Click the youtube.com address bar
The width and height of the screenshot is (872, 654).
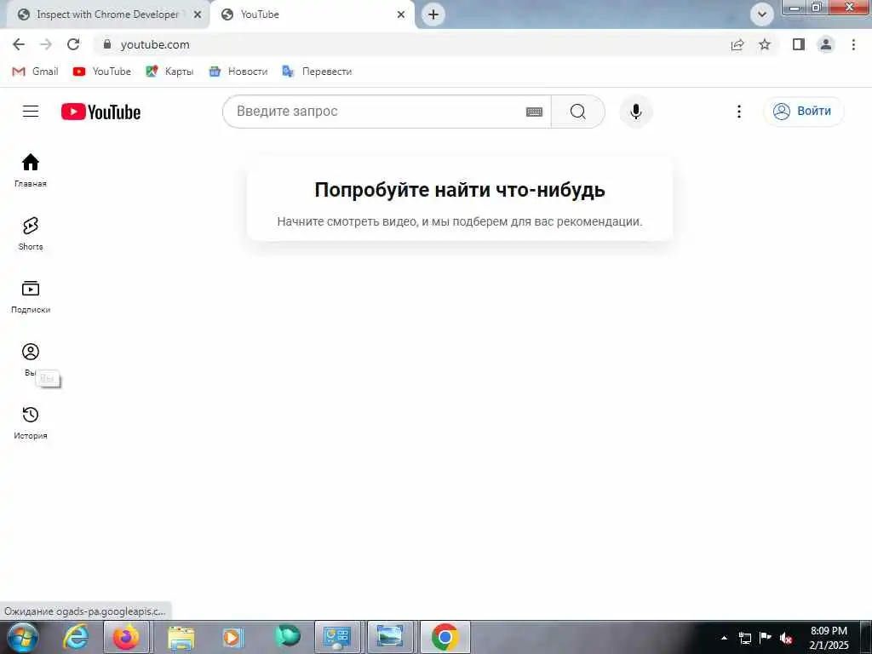pos(411,44)
